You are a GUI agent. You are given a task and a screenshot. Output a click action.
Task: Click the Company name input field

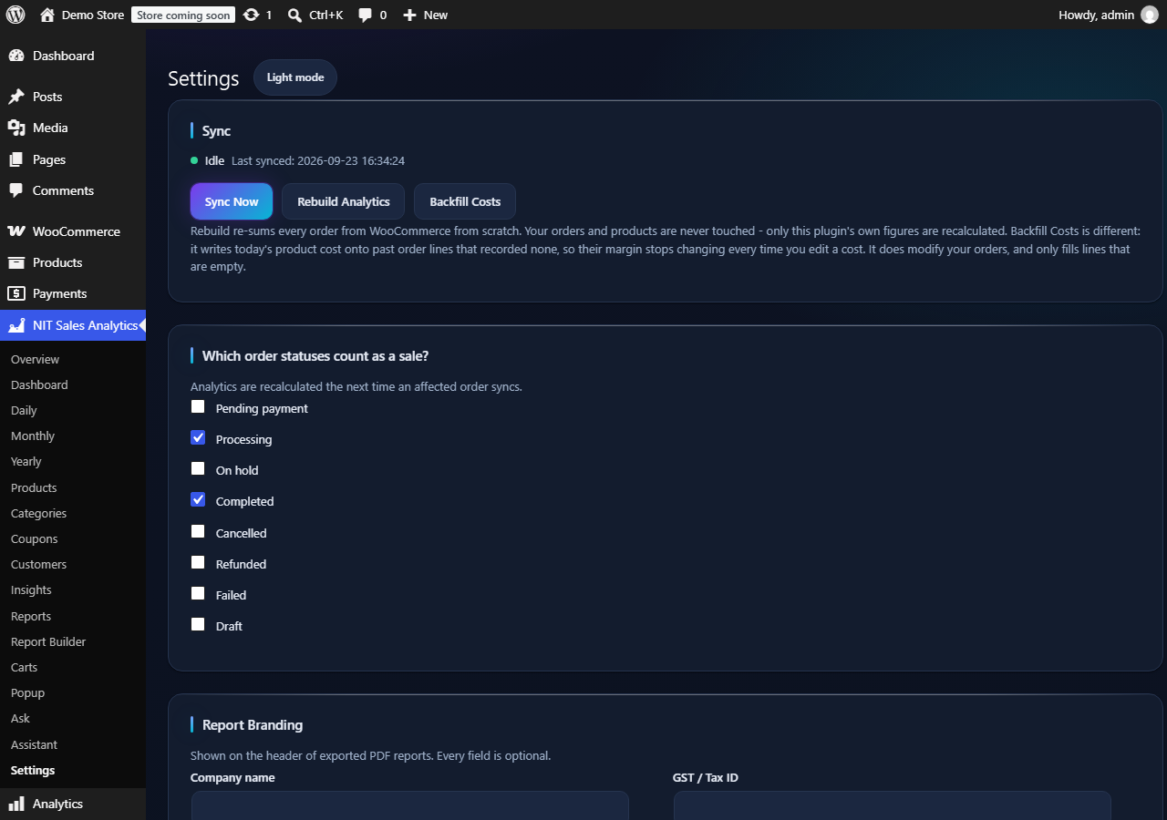410,805
